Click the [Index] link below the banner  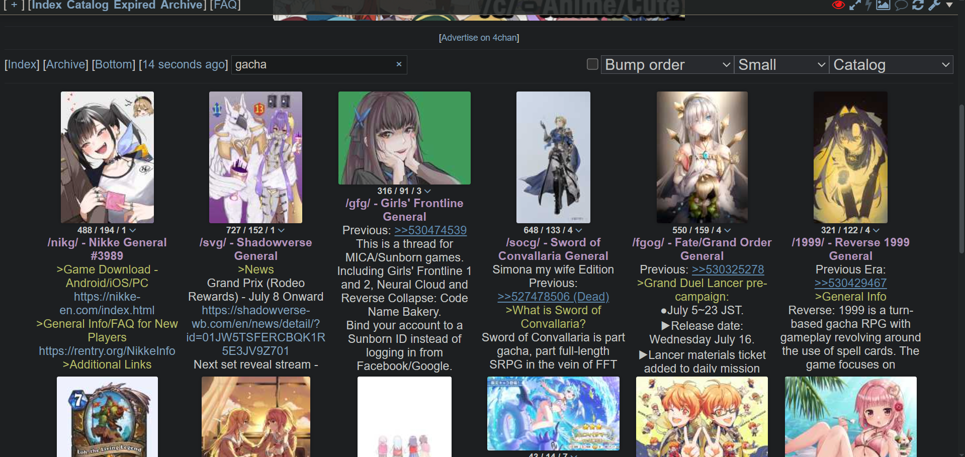22,64
